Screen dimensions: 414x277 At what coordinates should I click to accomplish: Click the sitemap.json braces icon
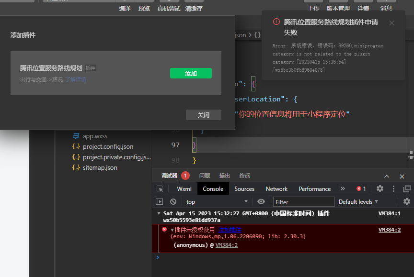(x=76, y=167)
